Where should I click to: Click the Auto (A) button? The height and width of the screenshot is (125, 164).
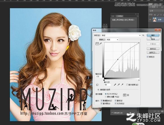[153, 49]
